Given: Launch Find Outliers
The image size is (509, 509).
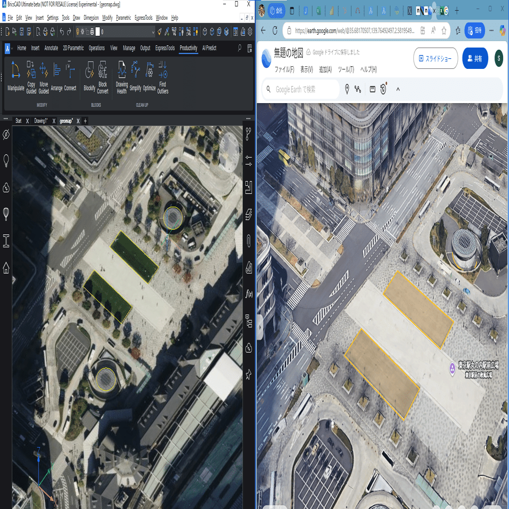Looking at the screenshot, I should pos(162,75).
